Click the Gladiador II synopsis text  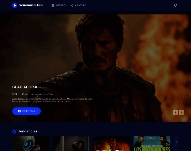pyautogui.click(x=53, y=100)
